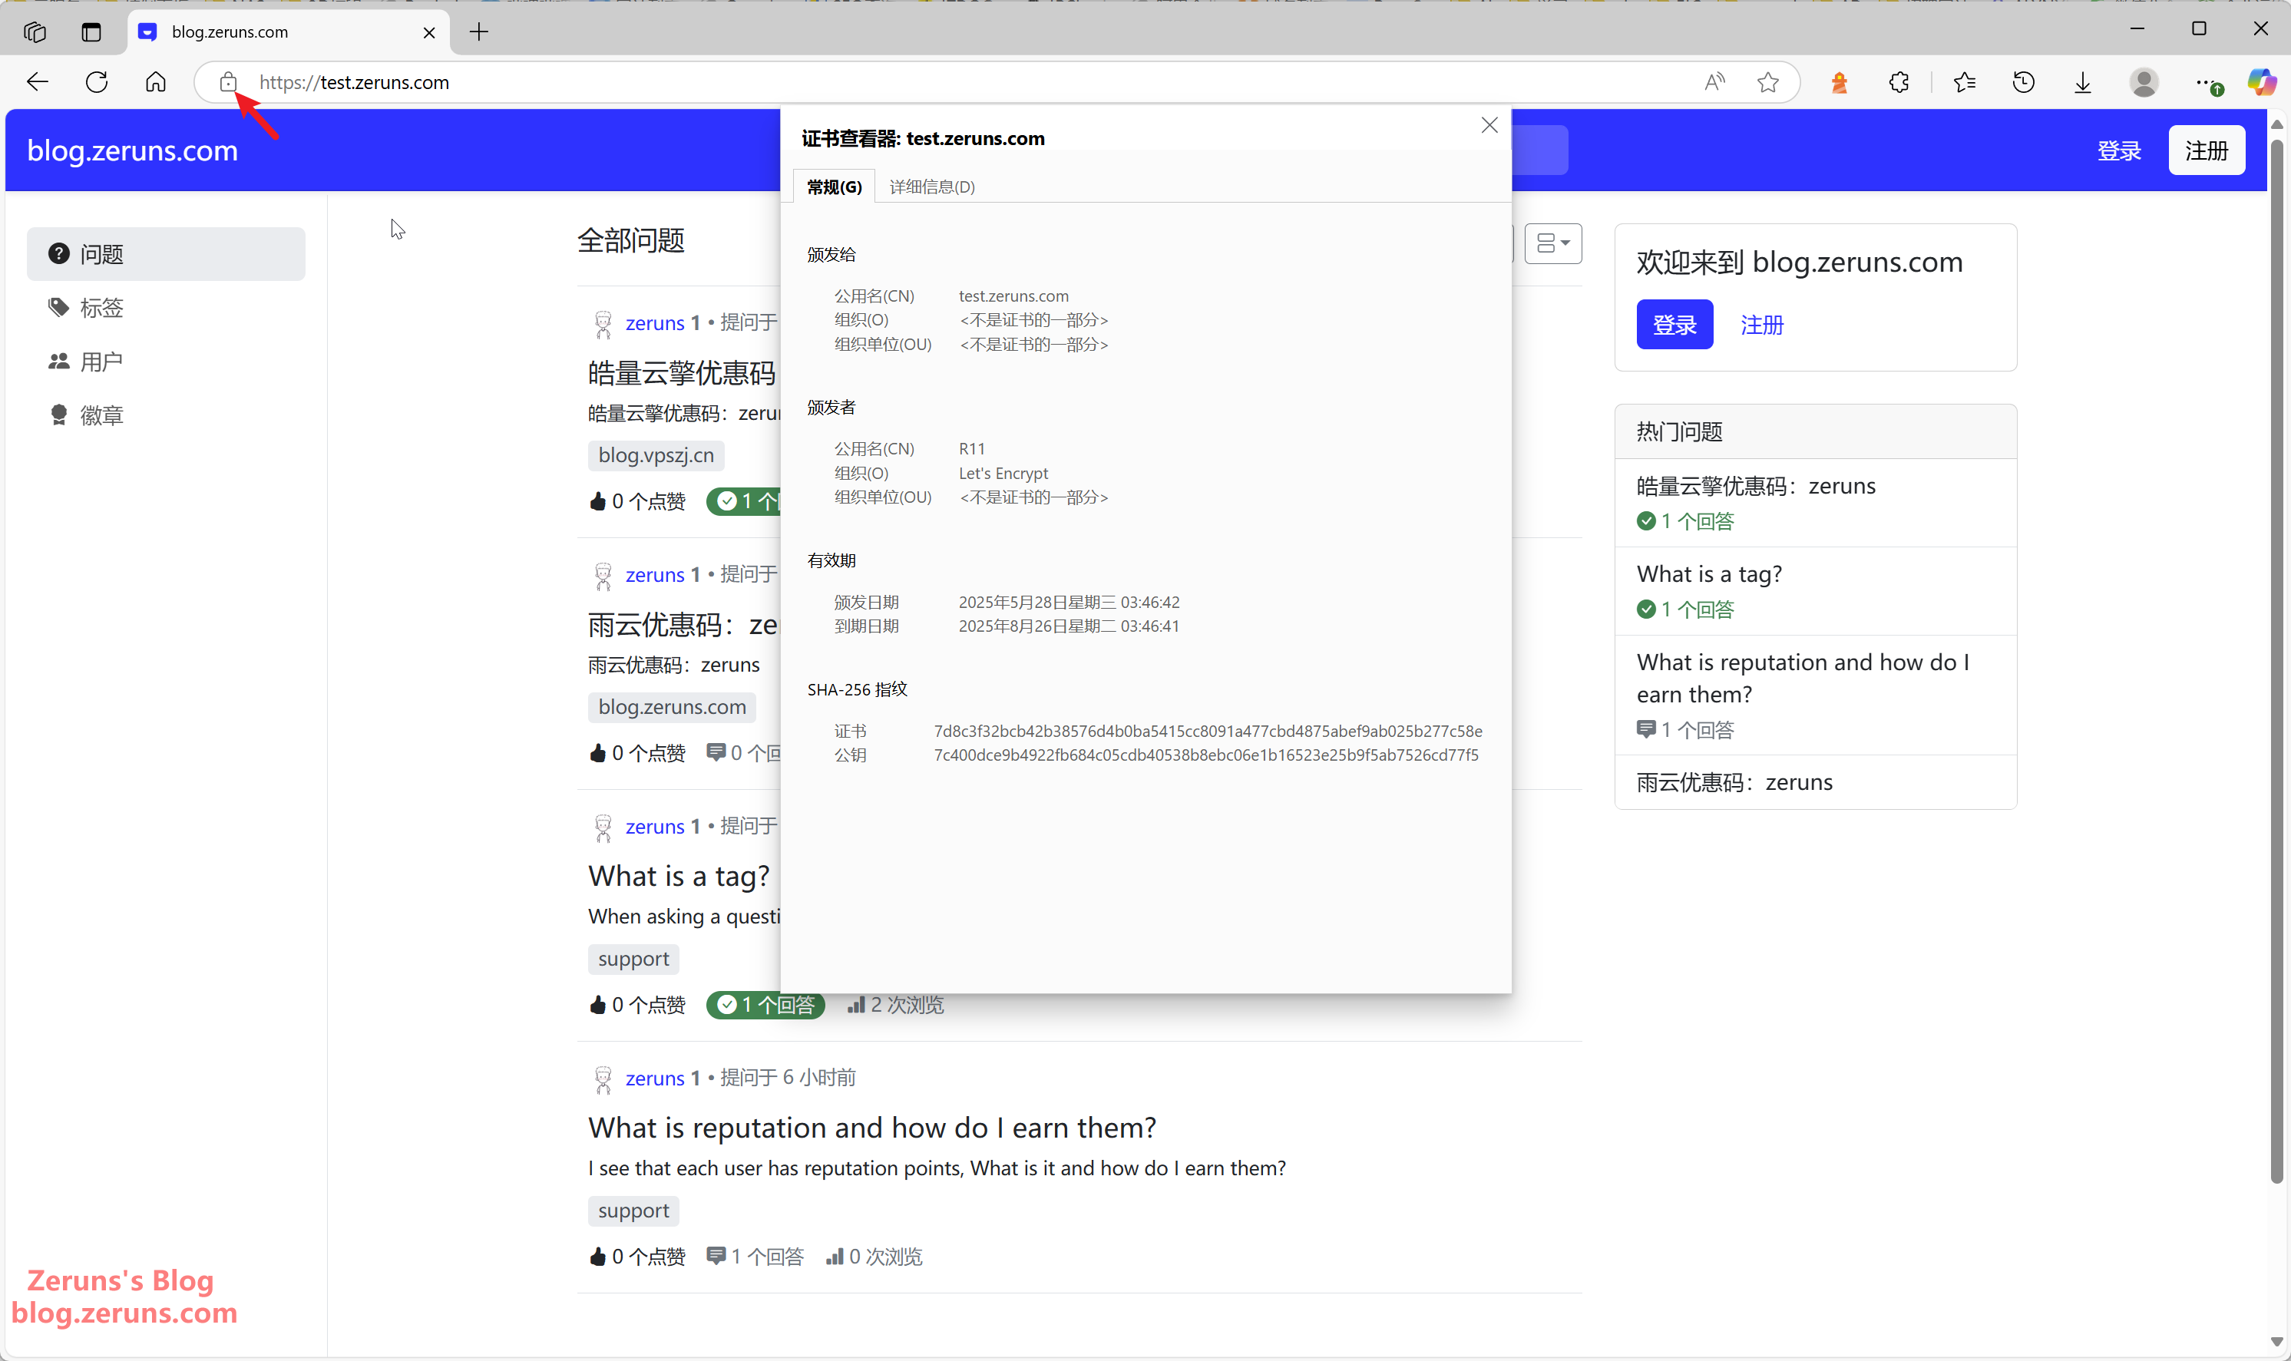The height and width of the screenshot is (1361, 2291).
Task: Open zeruns author link on What is a tag?
Action: (655, 828)
